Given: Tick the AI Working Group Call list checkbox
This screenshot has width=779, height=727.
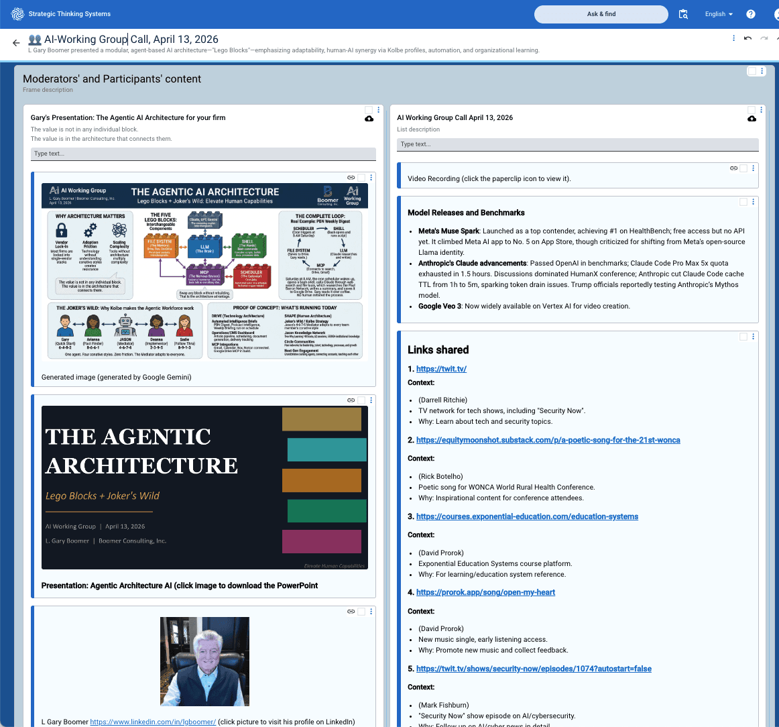Looking at the screenshot, I should [751, 110].
